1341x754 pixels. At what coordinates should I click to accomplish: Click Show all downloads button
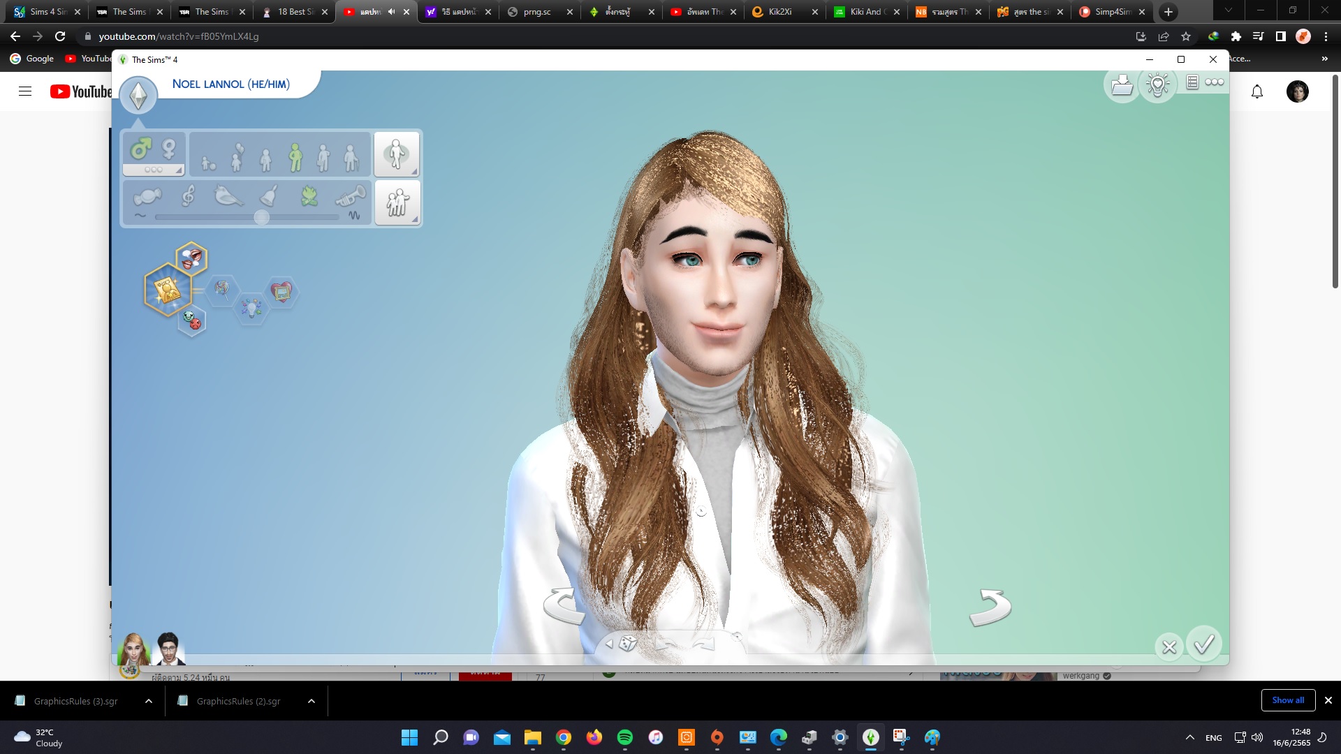pyautogui.click(x=1288, y=700)
